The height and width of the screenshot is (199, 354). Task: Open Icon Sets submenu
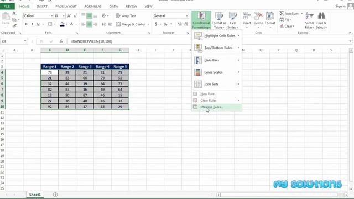point(217,84)
